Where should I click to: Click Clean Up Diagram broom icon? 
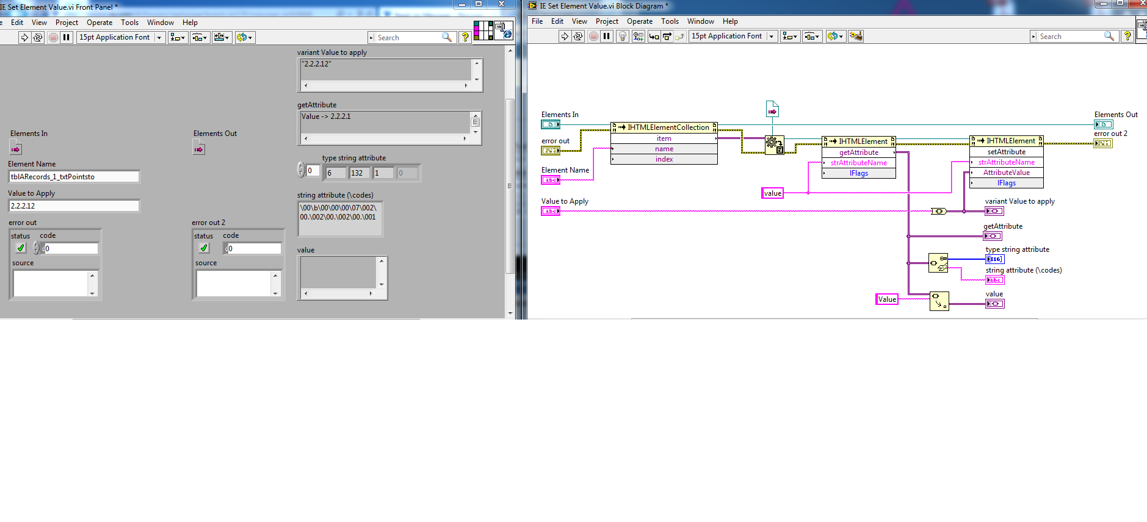click(856, 37)
